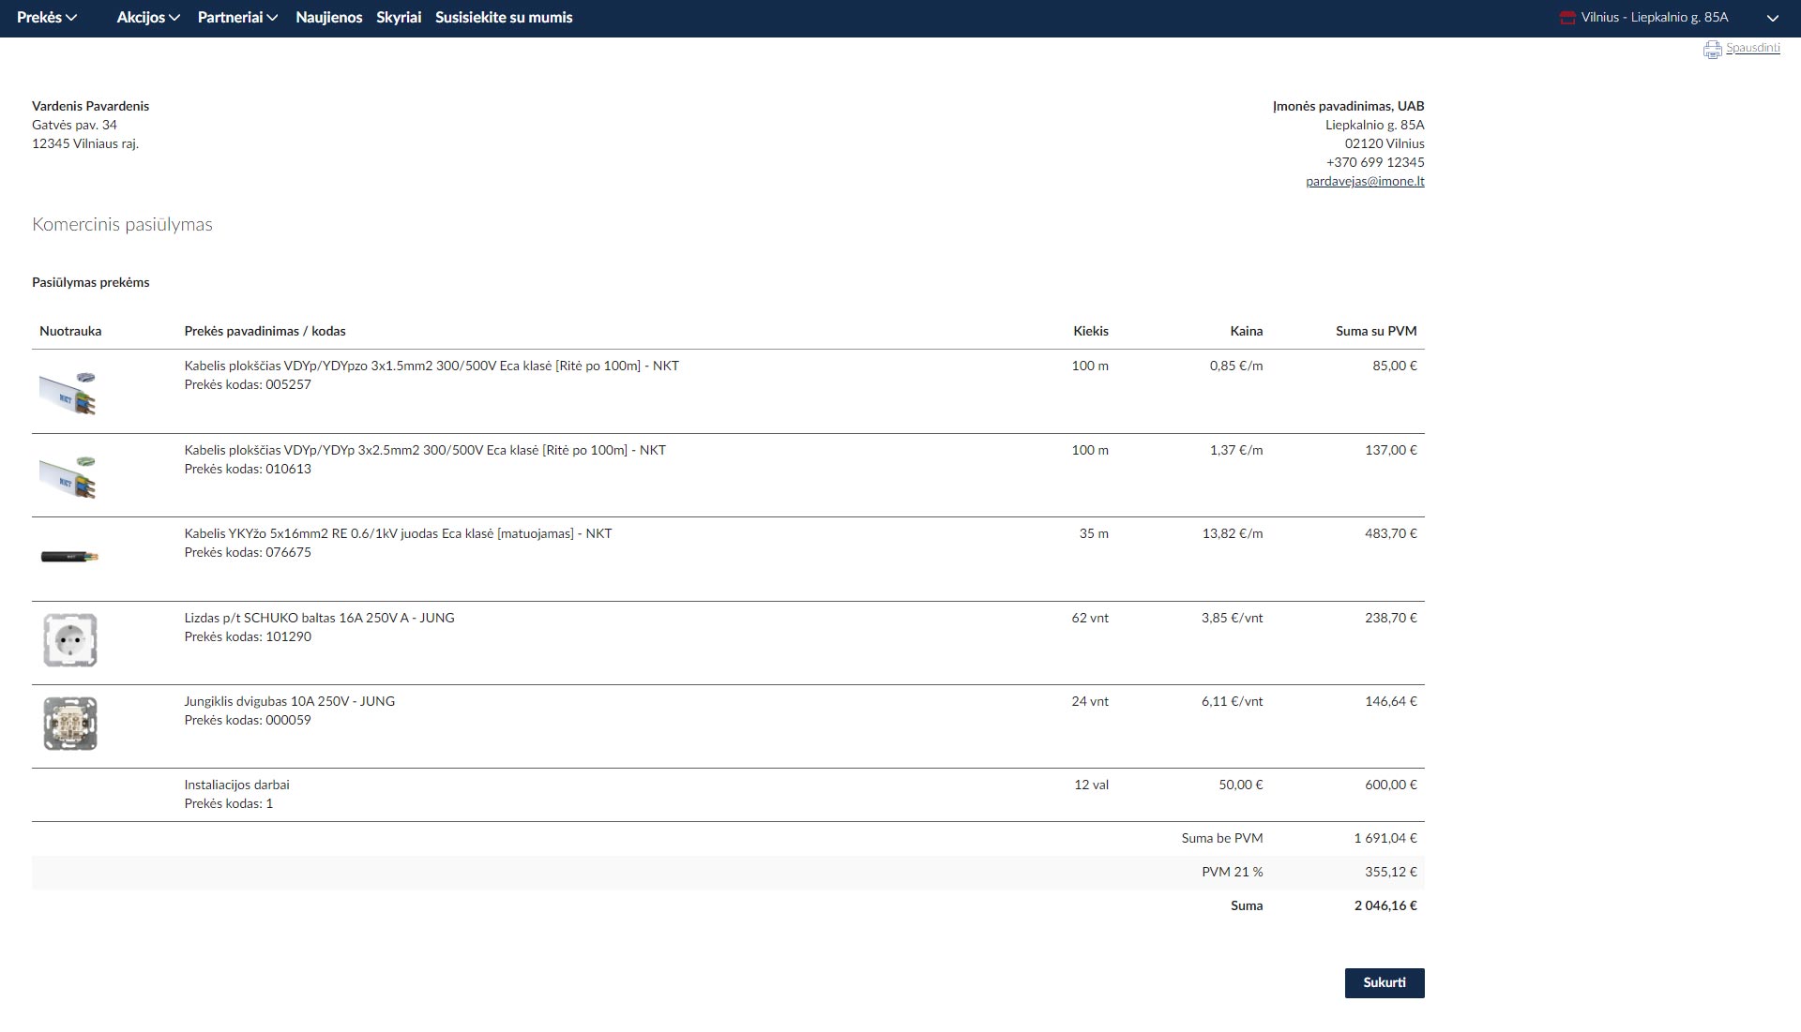Click the Spausdinti print link
Screen dimensions: 1801x1032
point(1752,48)
